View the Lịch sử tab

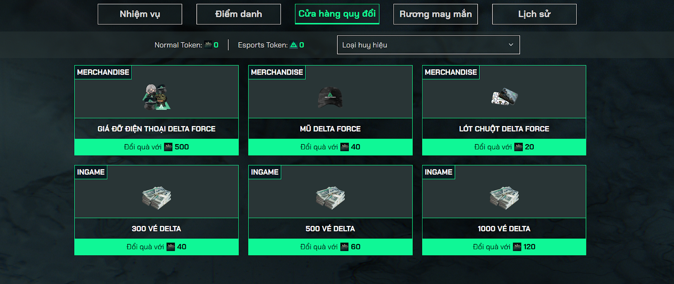(x=534, y=14)
